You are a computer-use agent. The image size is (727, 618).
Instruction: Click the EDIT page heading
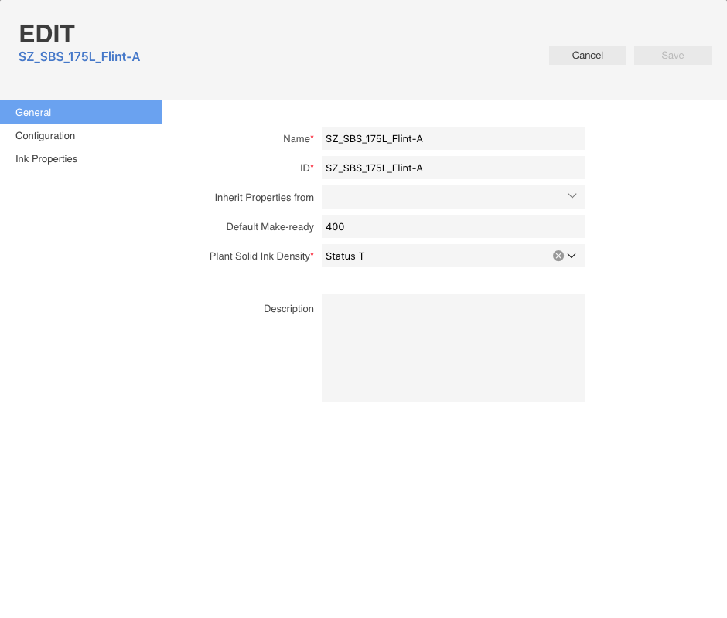click(x=46, y=34)
